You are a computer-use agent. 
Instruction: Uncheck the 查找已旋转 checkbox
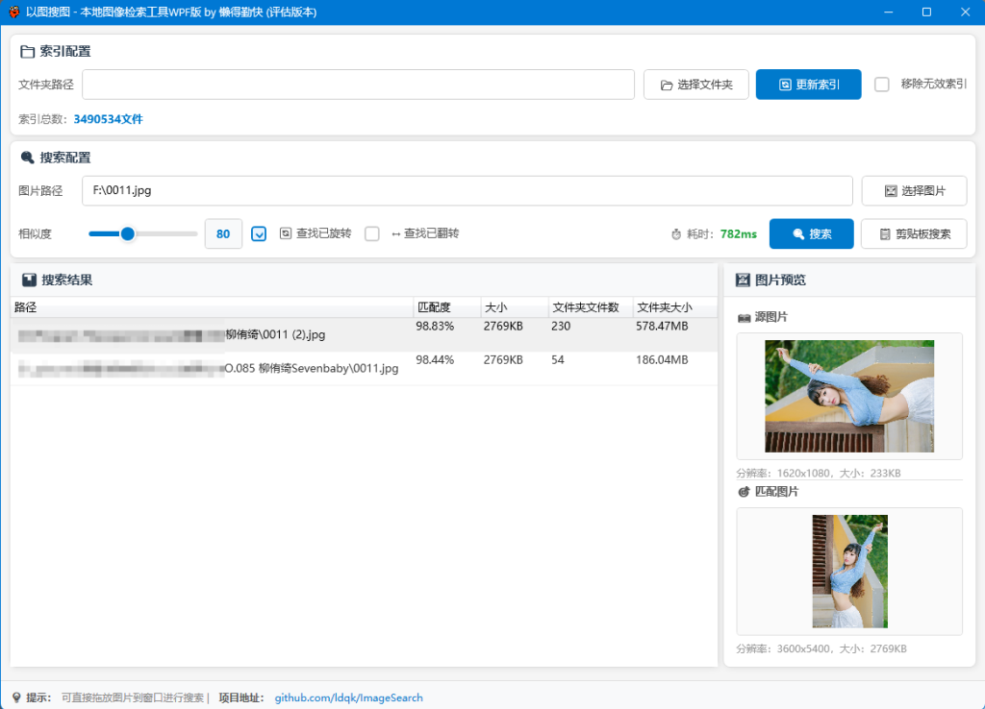tap(259, 233)
